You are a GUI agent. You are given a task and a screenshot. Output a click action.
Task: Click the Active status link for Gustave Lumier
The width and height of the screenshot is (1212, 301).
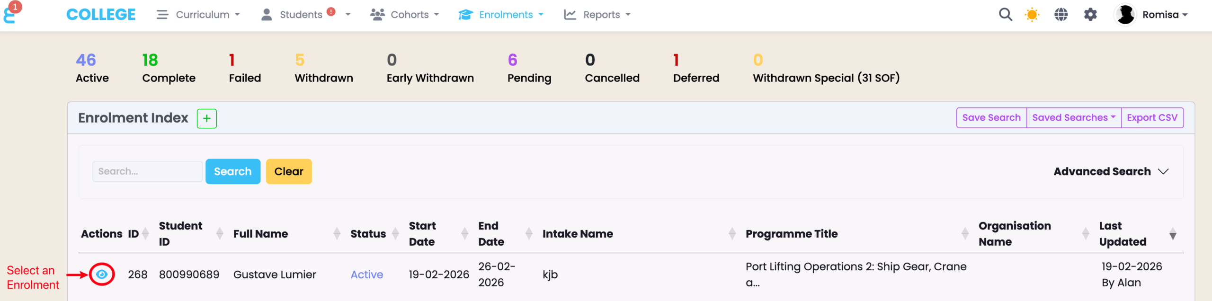366,274
